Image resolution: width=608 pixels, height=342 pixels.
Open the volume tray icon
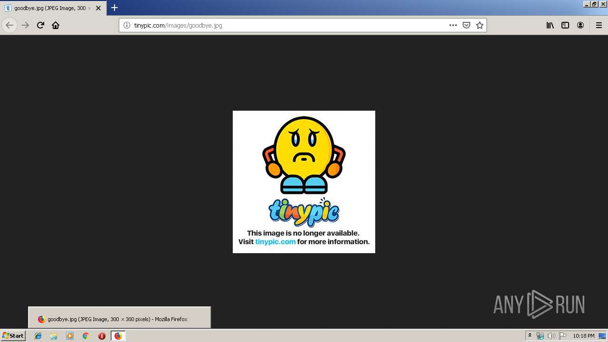coord(551,336)
